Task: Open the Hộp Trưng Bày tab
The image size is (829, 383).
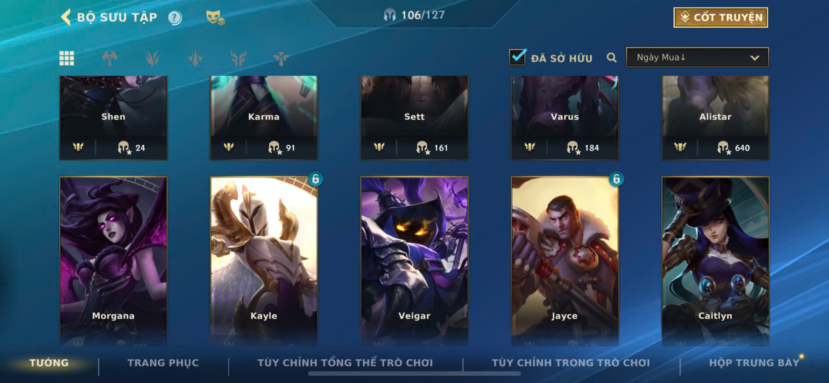Action: pos(754,363)
